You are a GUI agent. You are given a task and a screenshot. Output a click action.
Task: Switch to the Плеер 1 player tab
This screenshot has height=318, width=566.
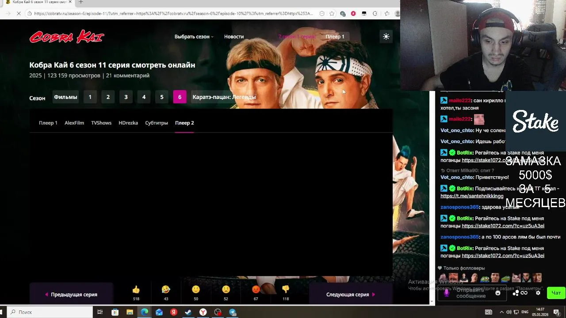(48, 123)
